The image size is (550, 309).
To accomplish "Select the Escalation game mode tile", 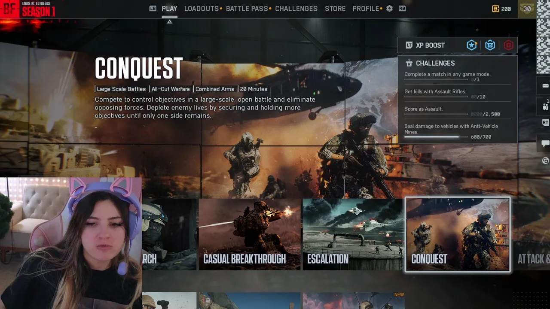I will click(353, 234).
